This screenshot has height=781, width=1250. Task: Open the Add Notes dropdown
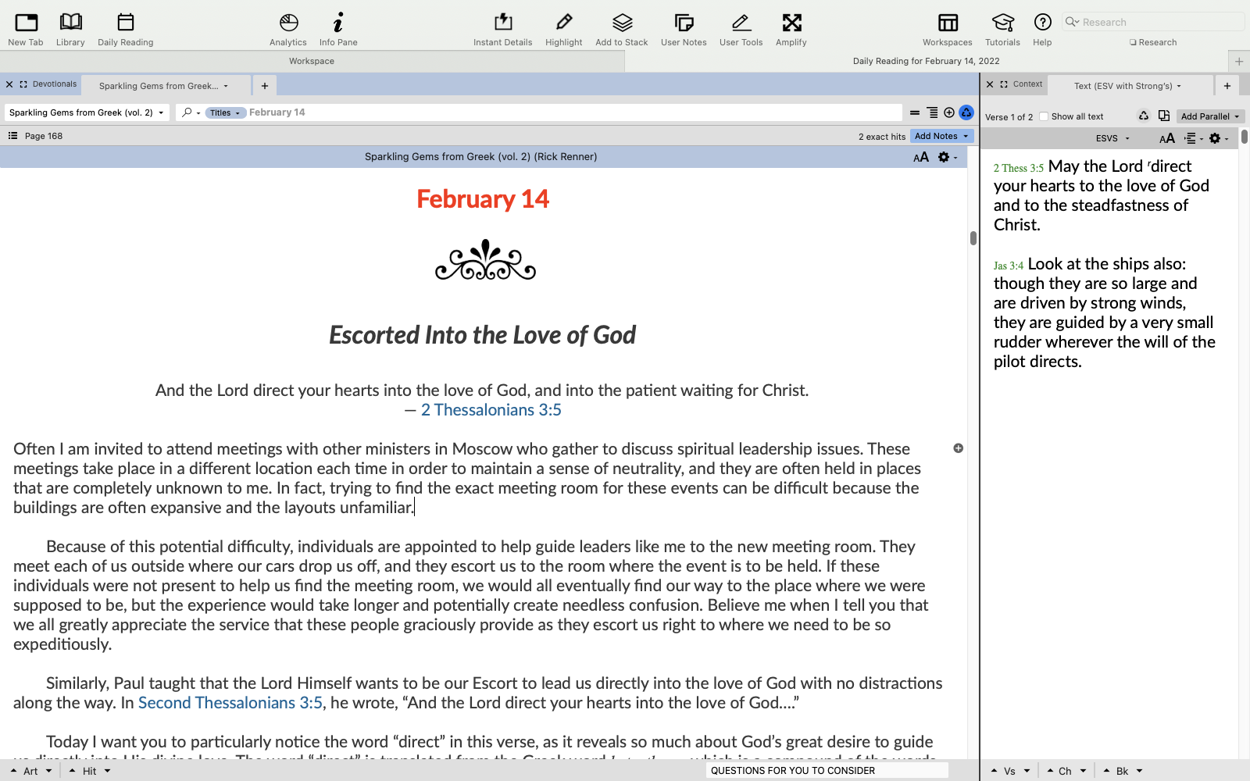(x=942, y=136)
